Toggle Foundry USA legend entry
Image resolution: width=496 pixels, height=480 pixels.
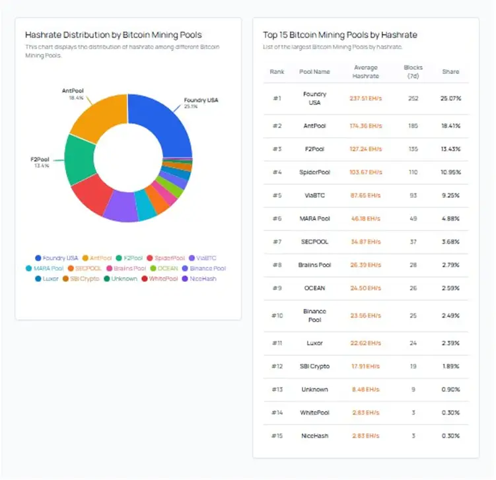pos(57,258)
